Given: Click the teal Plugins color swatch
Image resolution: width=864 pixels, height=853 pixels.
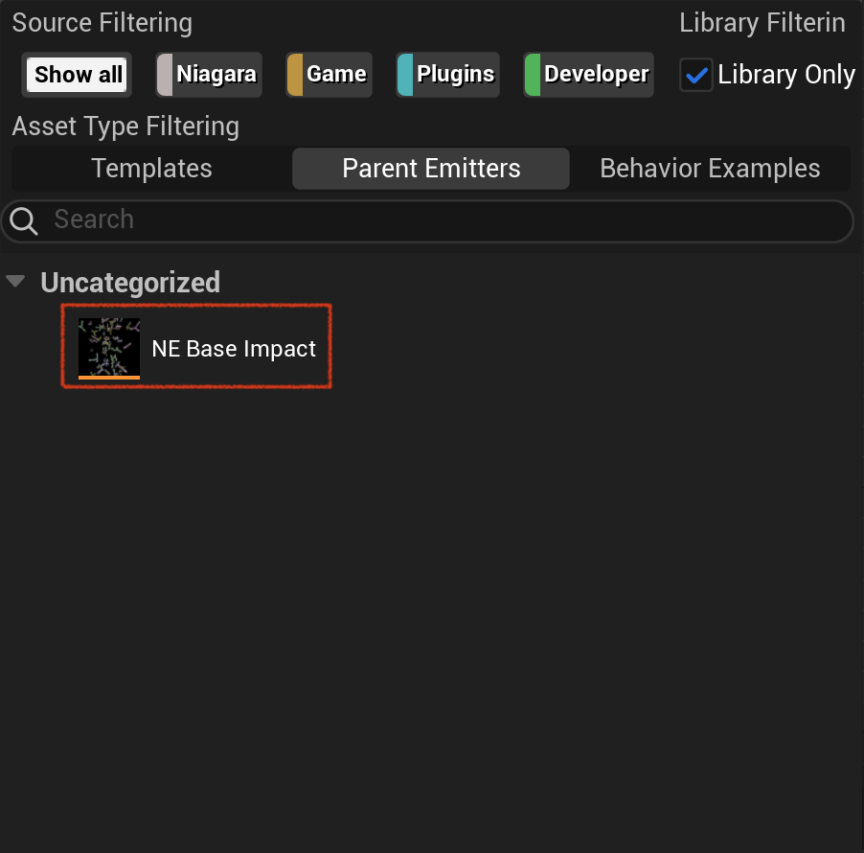Looking at the screenshot, I should coord(405,75).
